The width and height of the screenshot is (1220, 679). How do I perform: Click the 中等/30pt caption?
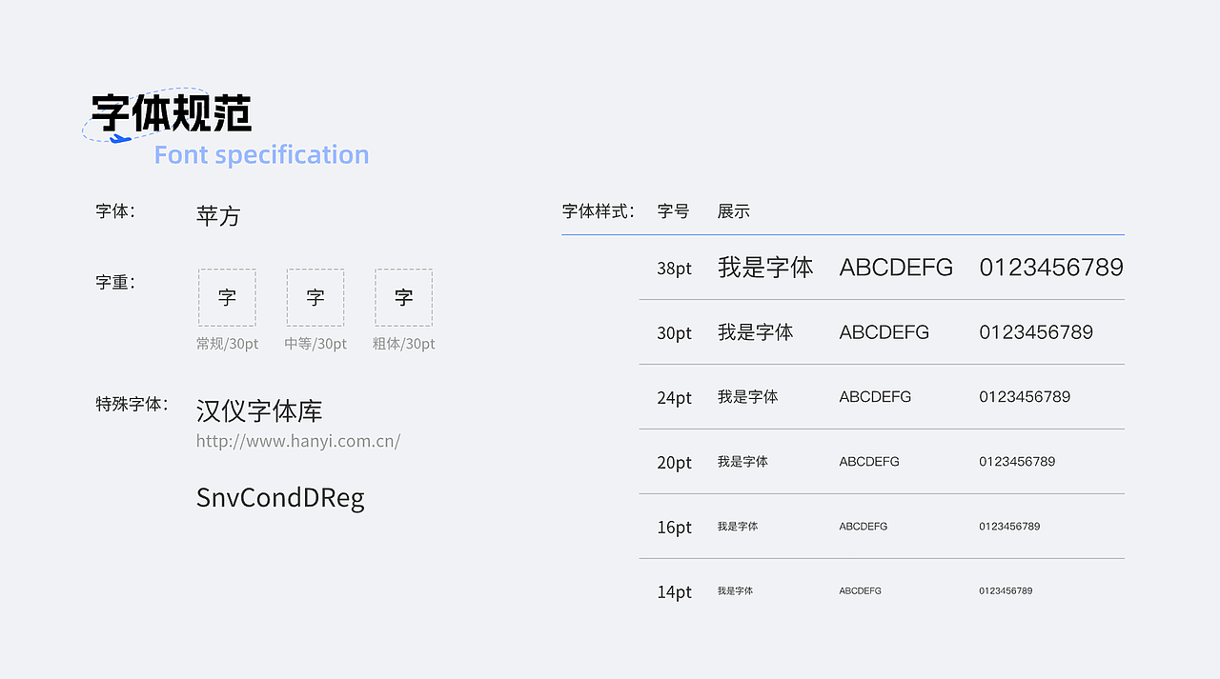[315, 344]
